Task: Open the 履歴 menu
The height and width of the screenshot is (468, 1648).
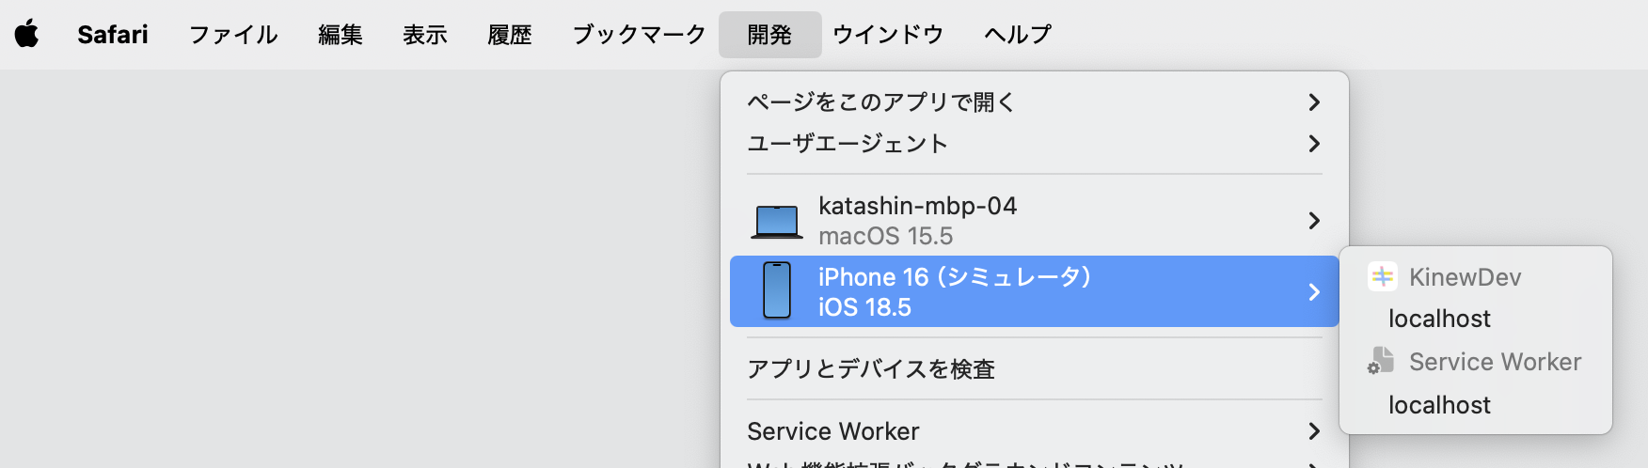Action: (x=510, y=35)
